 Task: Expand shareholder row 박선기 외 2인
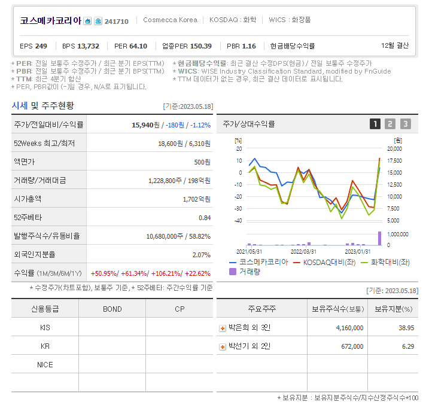223,347
